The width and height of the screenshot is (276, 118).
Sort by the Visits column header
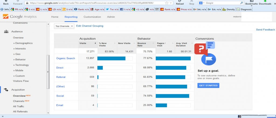[x=88, y=45]
